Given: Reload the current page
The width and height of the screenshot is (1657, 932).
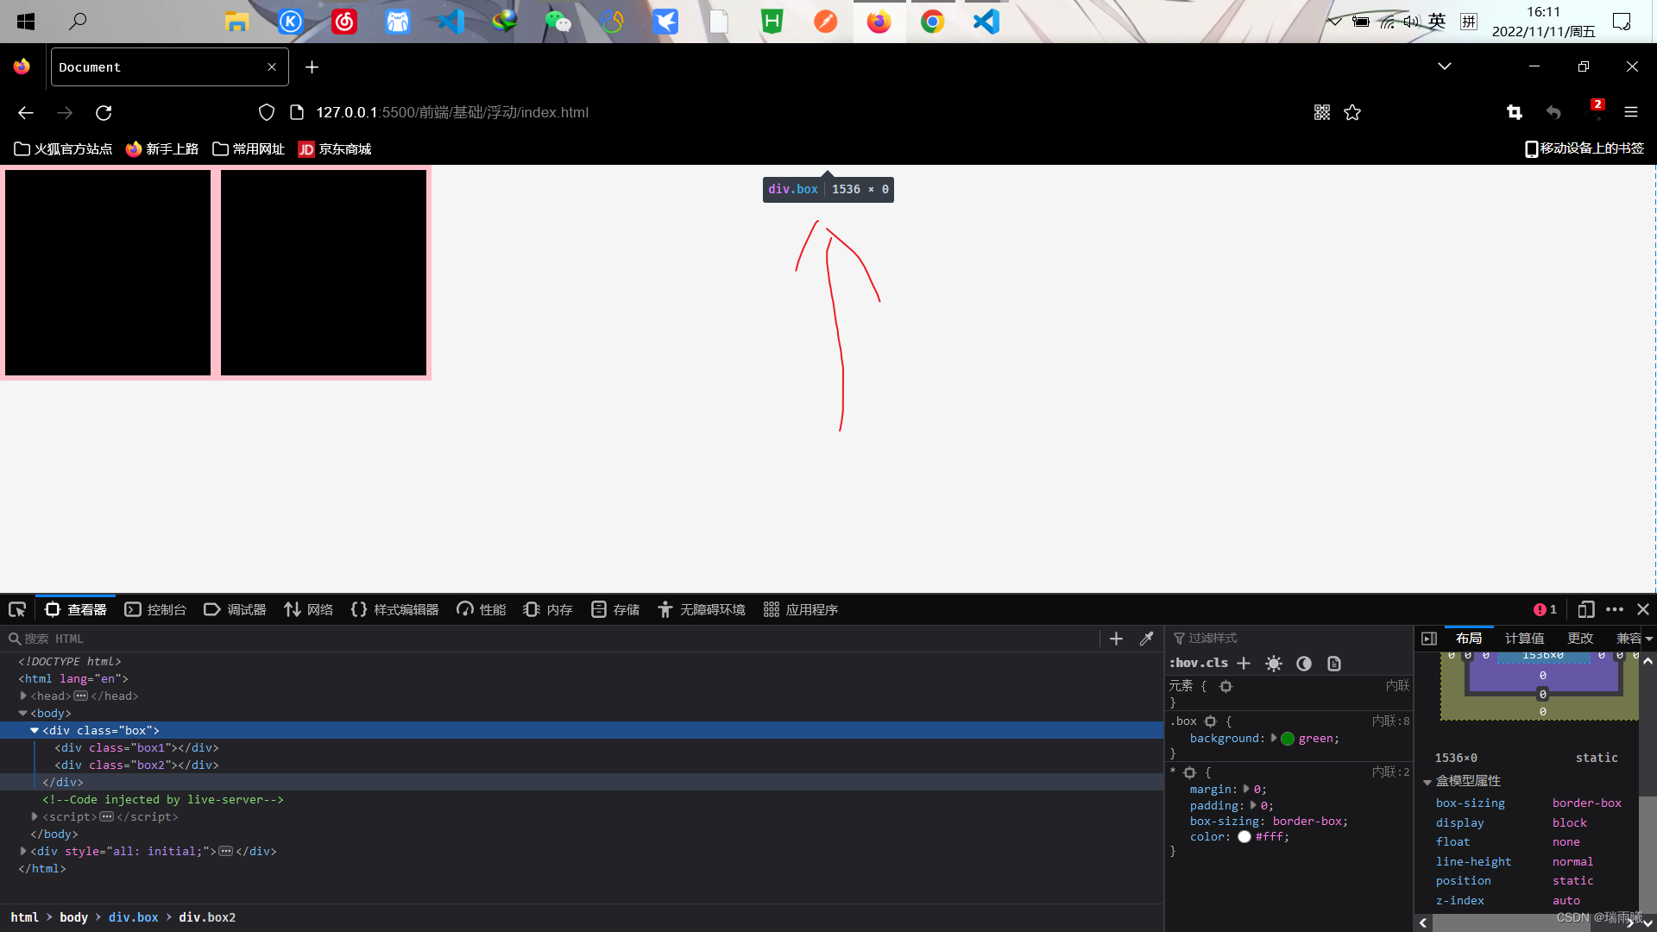Looking at the screenshot, I should click(104, 112).
